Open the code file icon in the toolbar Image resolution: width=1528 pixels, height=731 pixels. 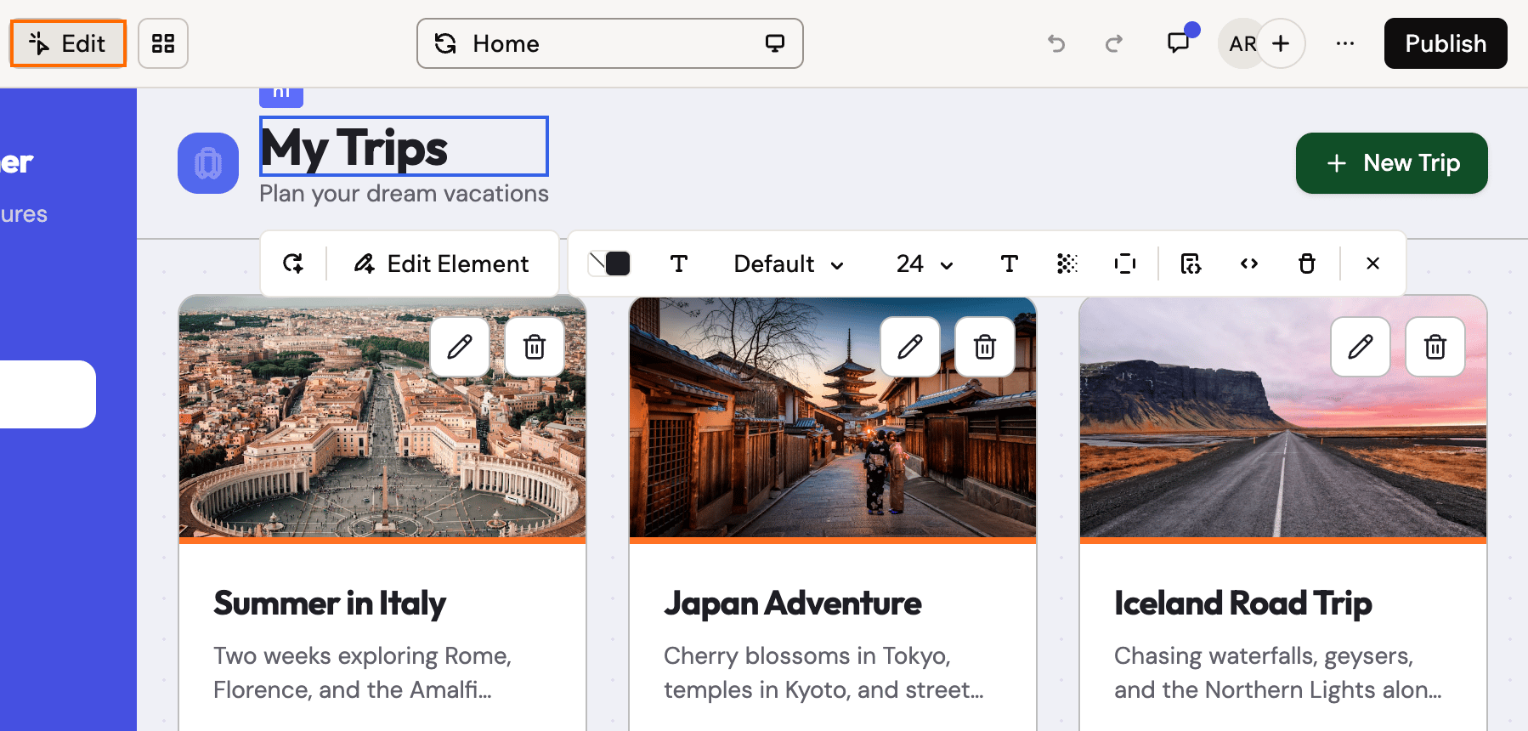tap(1191, 263)
